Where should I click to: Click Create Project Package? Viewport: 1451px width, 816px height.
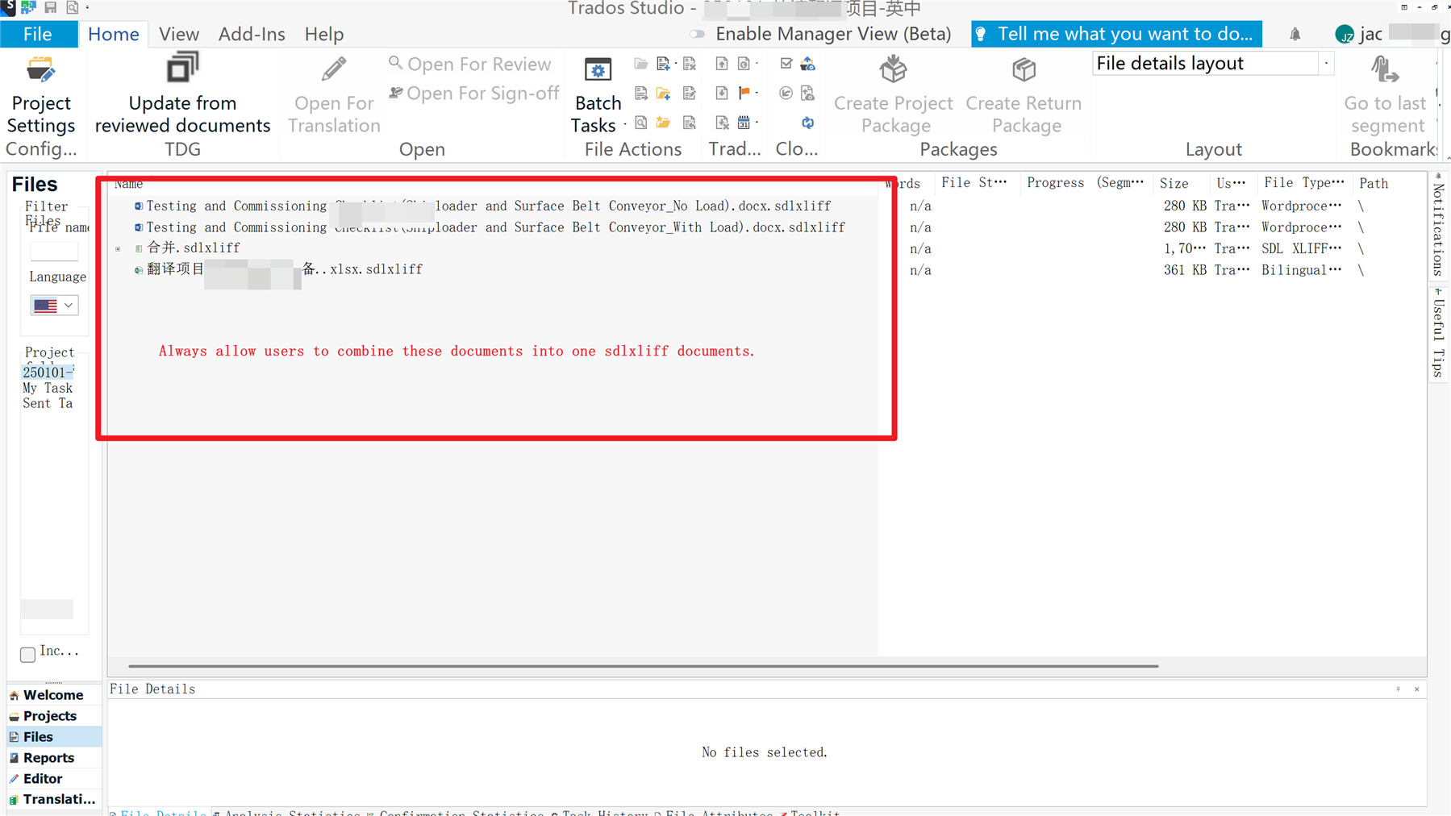click(x=893, y=93)
